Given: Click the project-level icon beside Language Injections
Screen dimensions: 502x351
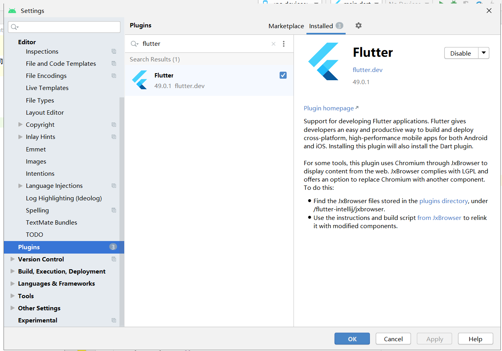Looking at the screenshot, I should point(114,185).
